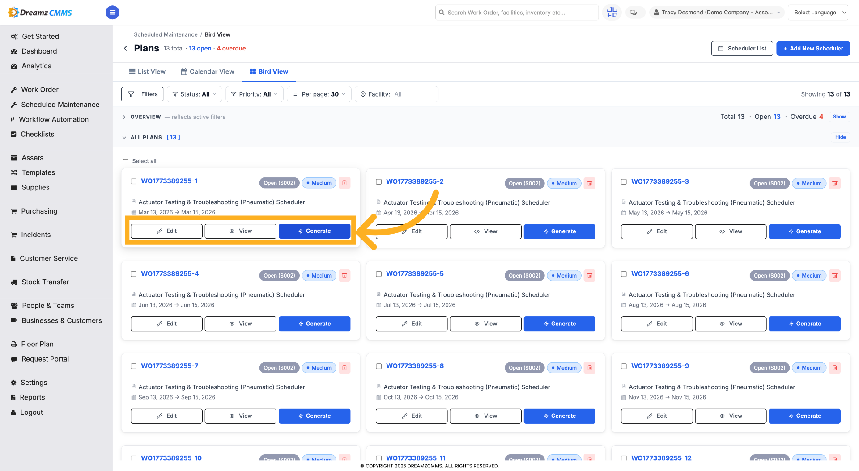Delete plan WO1773389255-7 with trash icon
Screen dimensions: 859x471
click(344, 368)
